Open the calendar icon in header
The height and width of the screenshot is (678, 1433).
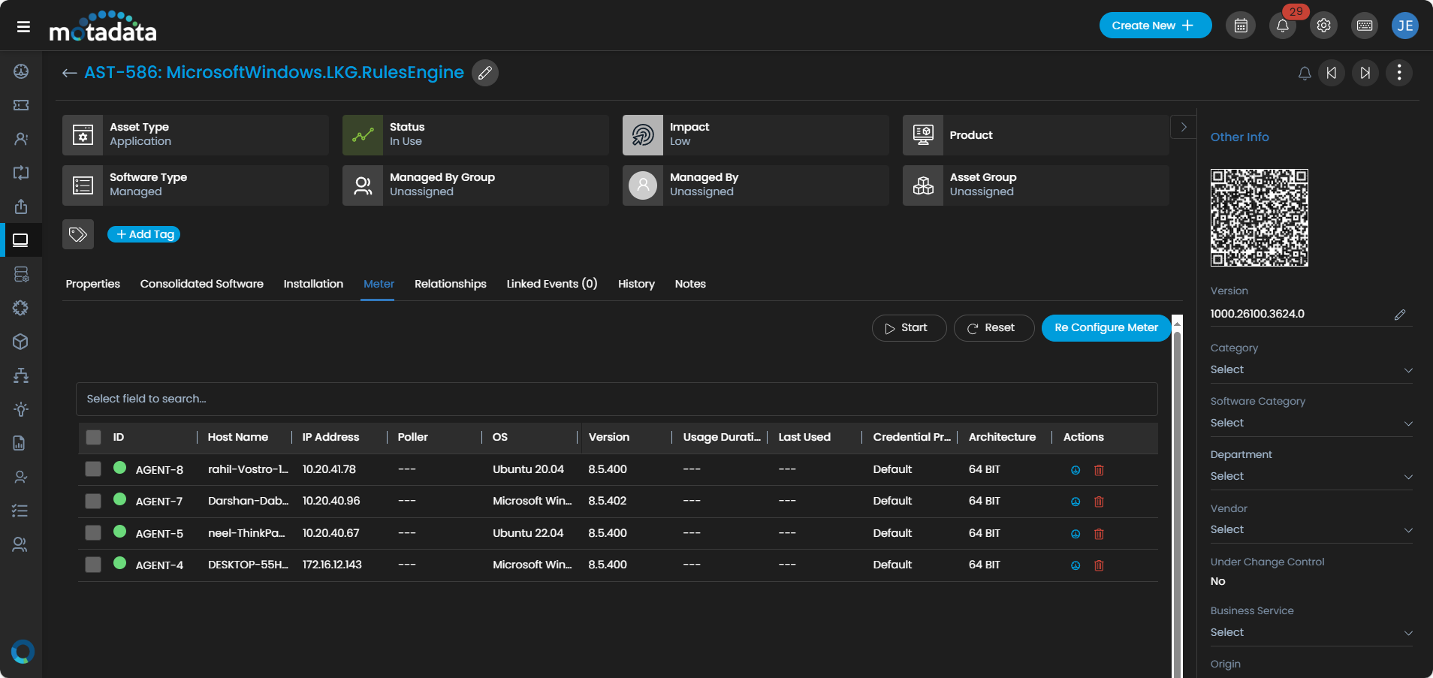pyautogui.click(x=1241, y=26)
